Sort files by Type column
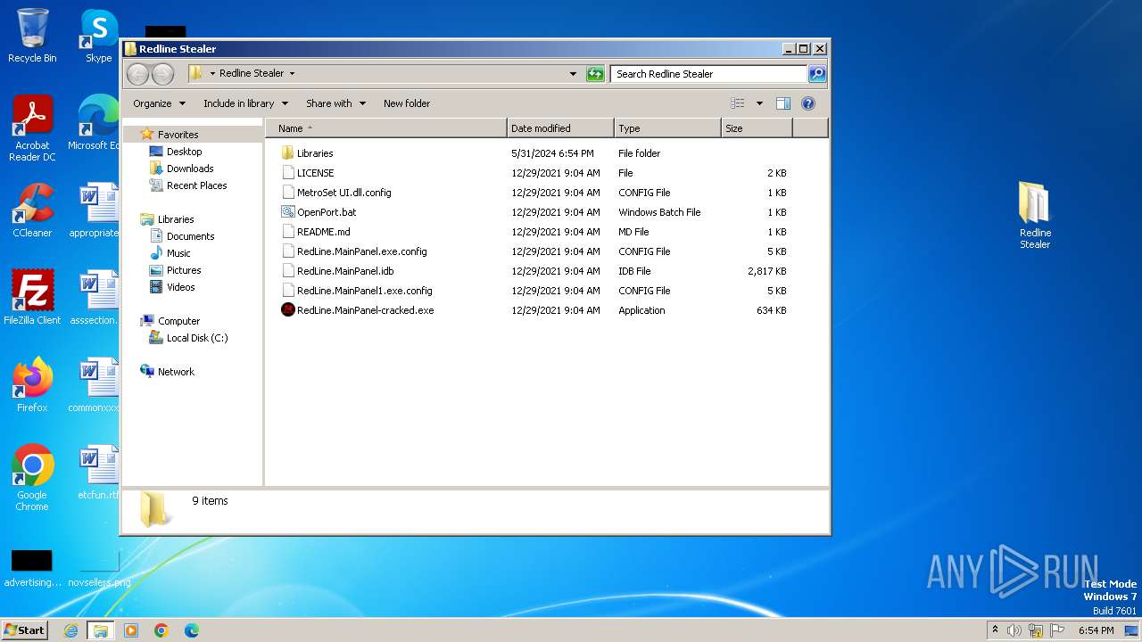 point(667,128)
